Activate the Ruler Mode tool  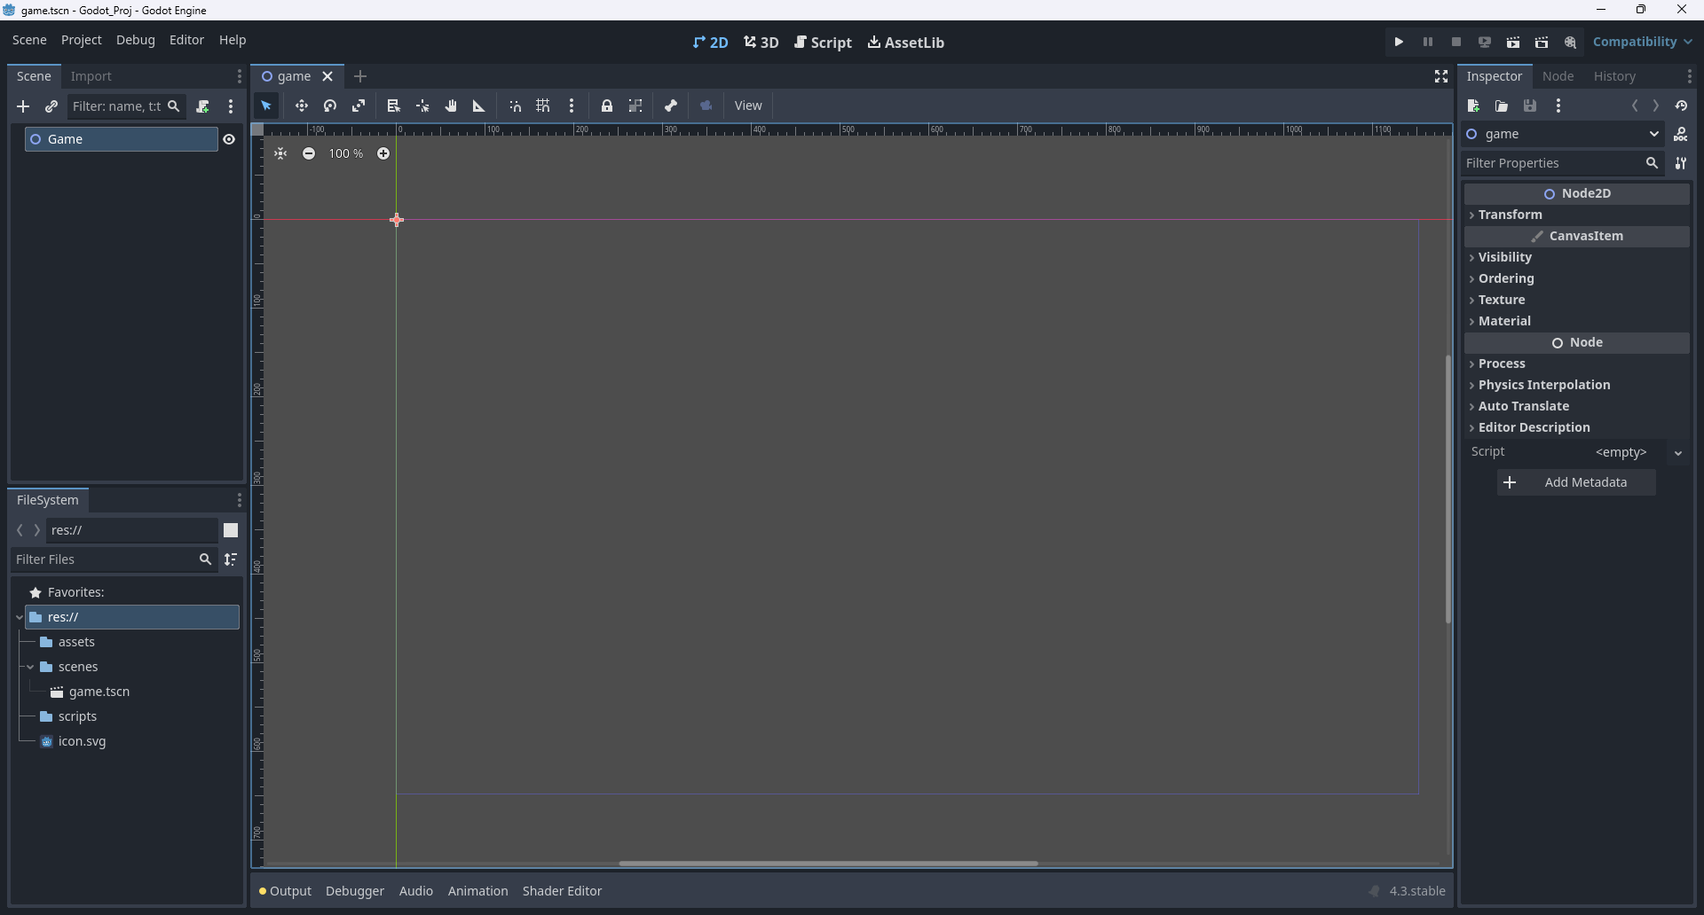(479, 106)
